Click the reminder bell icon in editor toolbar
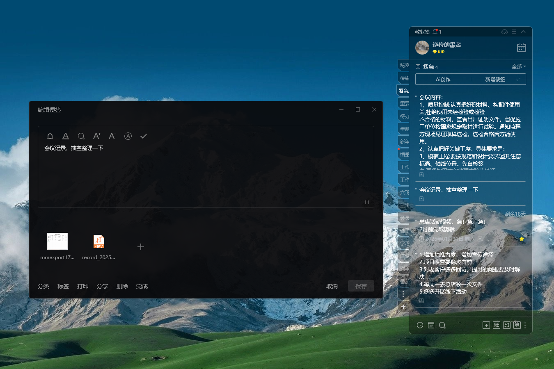554x369 pixels. 50,136
